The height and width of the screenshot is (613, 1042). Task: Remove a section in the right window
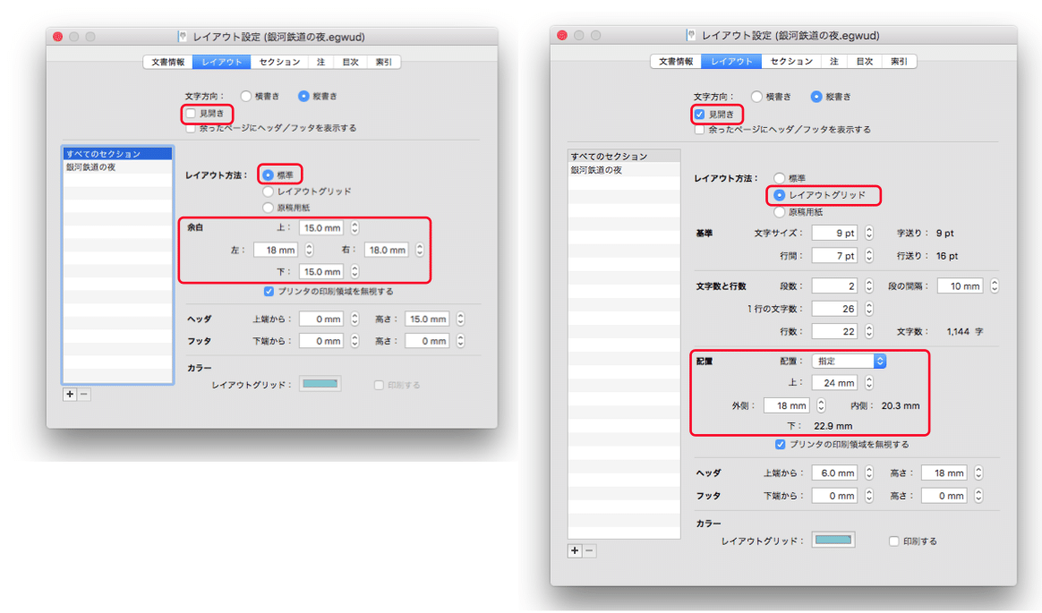(x=589, y=550)
